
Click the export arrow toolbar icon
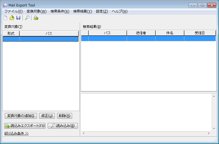[36, 18]
